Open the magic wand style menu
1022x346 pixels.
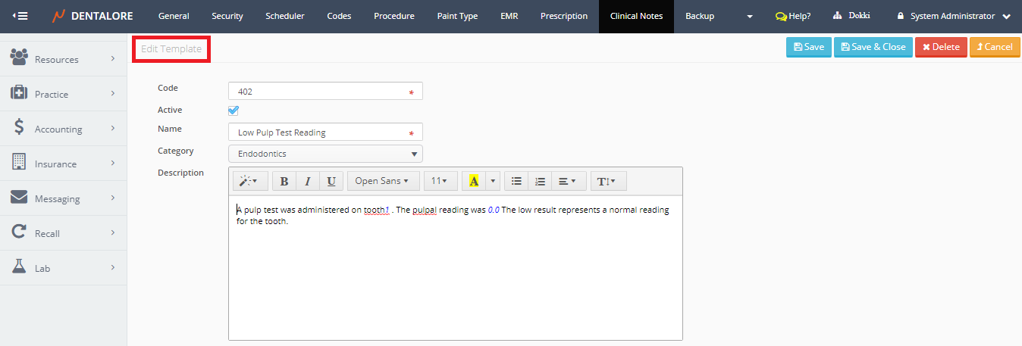[x=249, y=181]
